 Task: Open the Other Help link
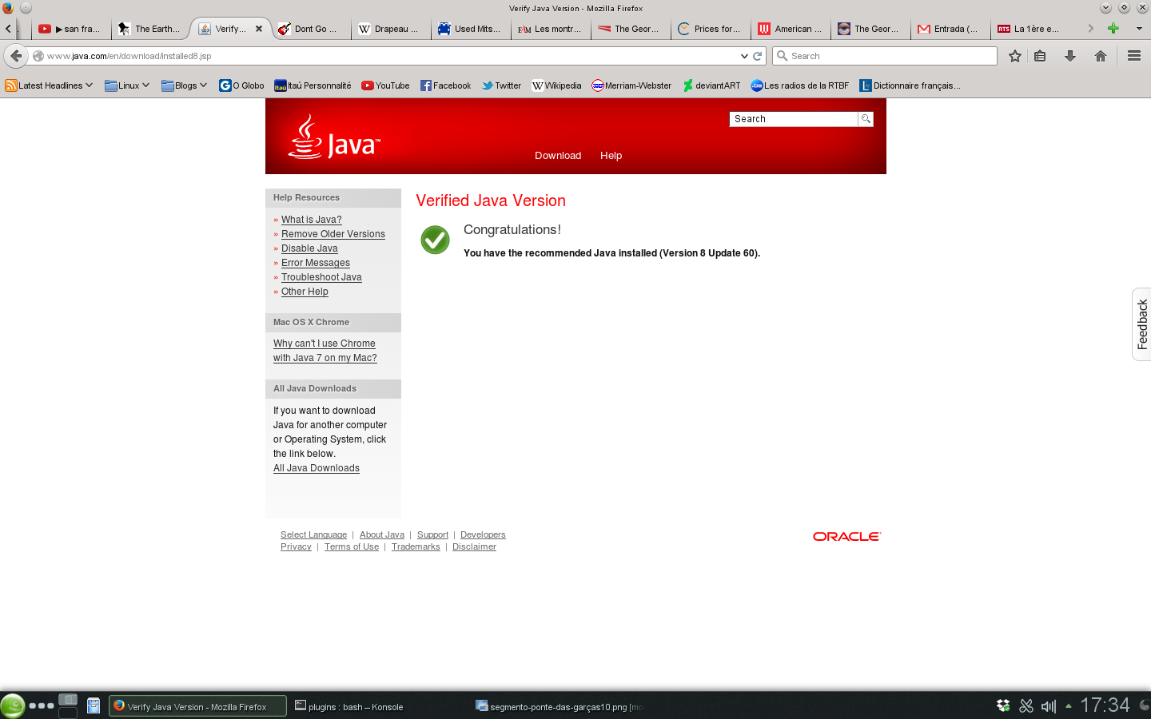pos(305,292)
